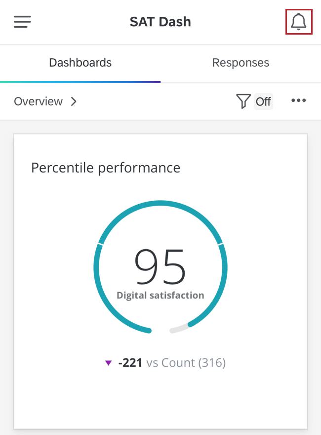
Task: Open the notification bell icon
Action: tap(298, 22)
